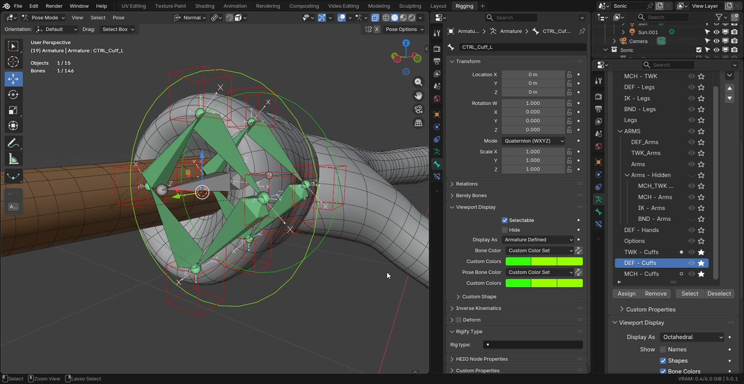The image size is (744, 384).
Task: Select the Rotate tool in viewport toolbar
Action: [14, 94]
